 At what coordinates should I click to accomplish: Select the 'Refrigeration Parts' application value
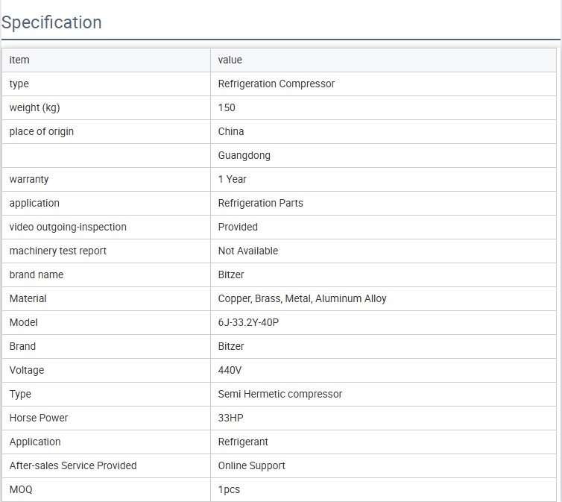[x=260, y=203]
